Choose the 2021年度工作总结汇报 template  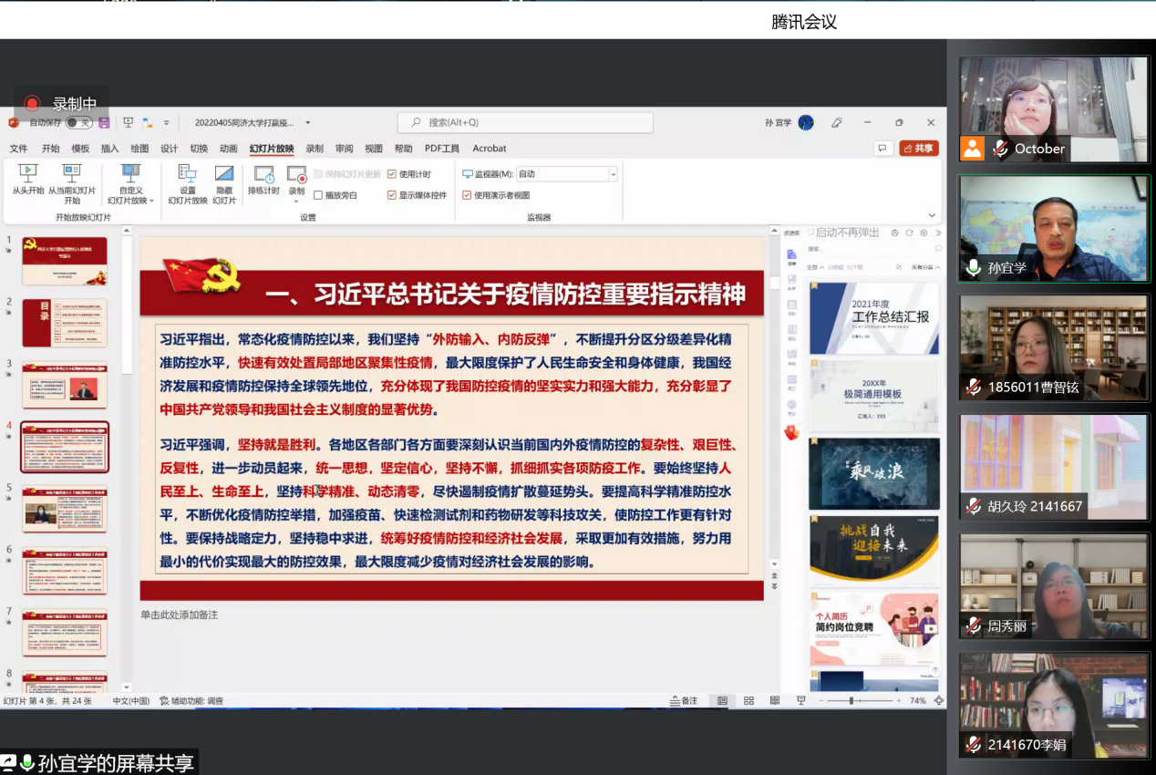click(x=874, y=318)
